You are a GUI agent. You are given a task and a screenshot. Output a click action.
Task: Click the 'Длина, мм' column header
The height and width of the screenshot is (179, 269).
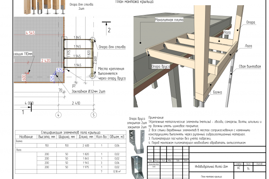86,137
